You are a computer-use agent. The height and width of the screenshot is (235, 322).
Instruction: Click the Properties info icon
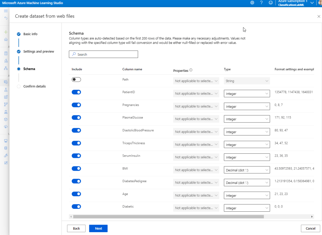[x=191, y=71]
